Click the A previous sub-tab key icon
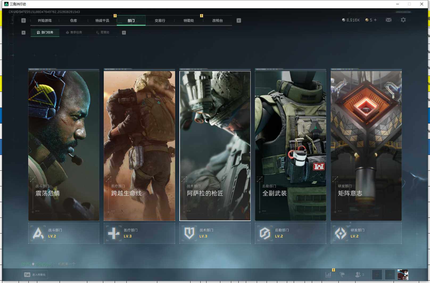This screenshot has width=430, height=283. click(x=23, y=32)
